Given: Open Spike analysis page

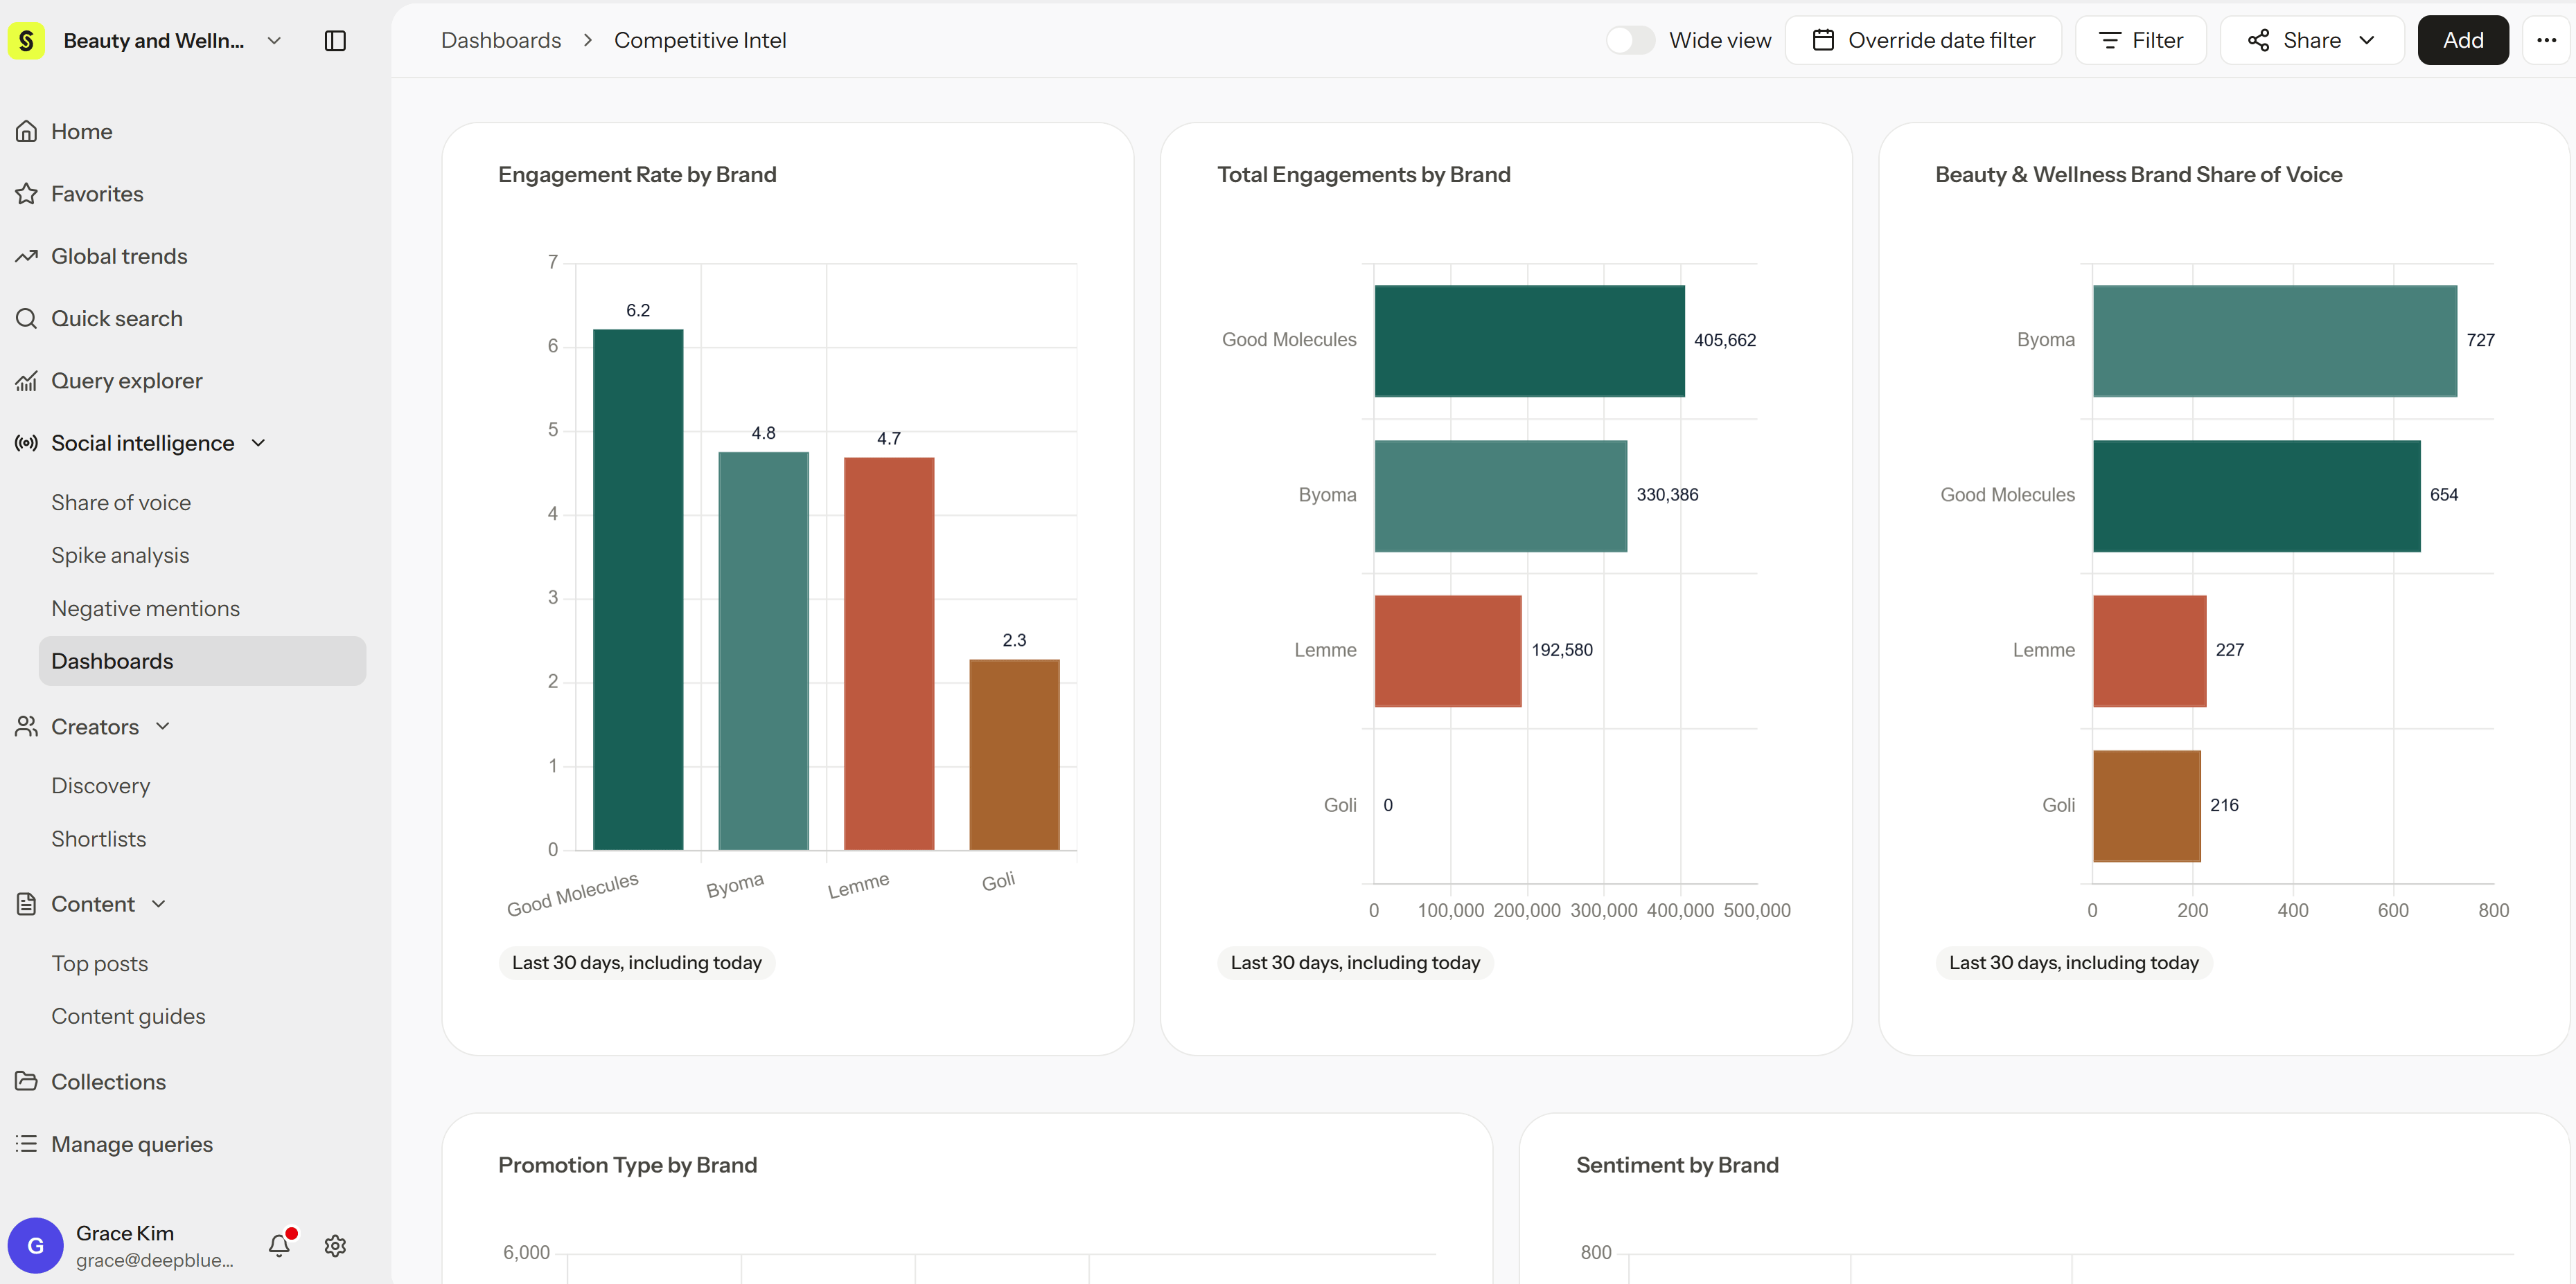Looking at the screenshot, I should click(120, 556).
